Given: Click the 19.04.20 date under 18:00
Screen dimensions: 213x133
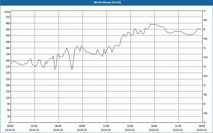Looking at the screenshot, I should [154, 130].
